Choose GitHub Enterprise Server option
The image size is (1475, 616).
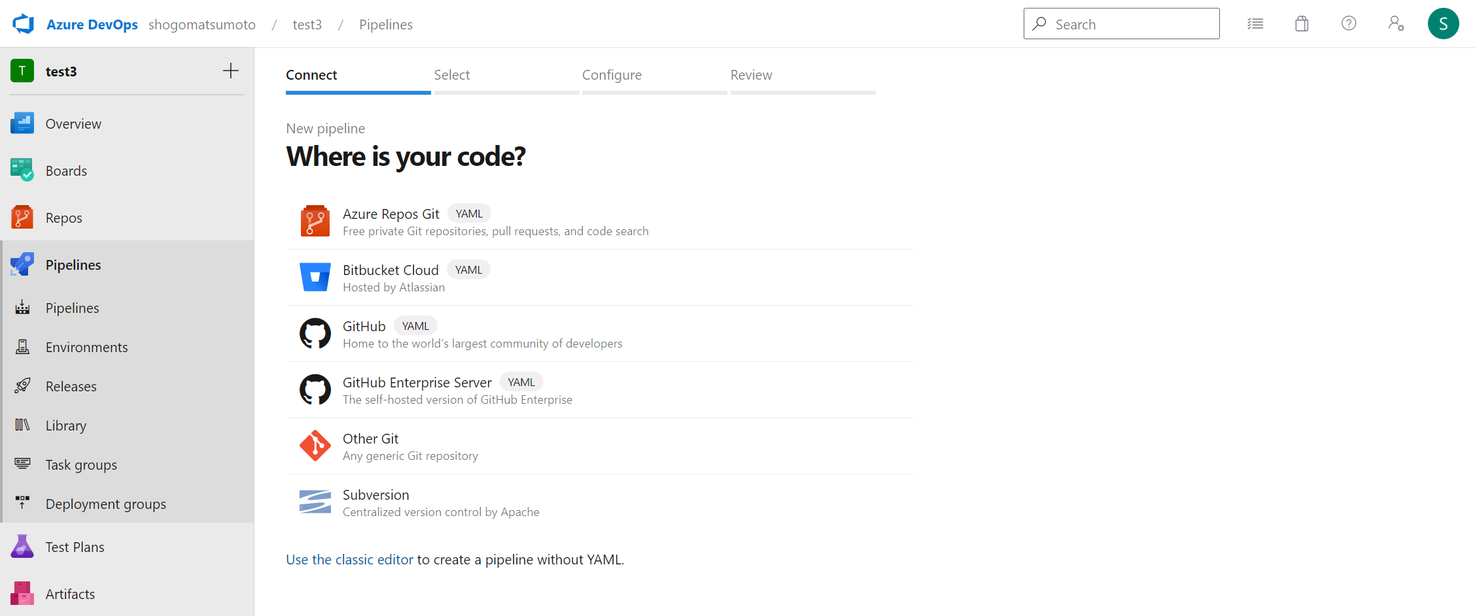pos(600,390)
